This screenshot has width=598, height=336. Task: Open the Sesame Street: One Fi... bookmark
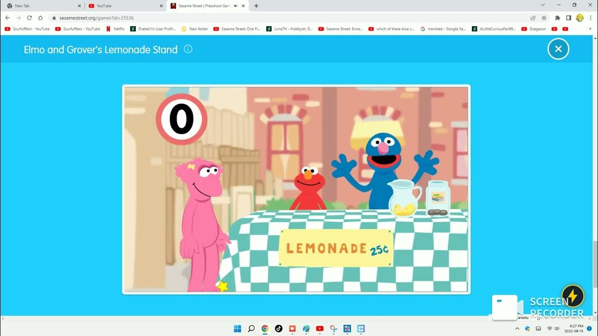pos(237,29)
